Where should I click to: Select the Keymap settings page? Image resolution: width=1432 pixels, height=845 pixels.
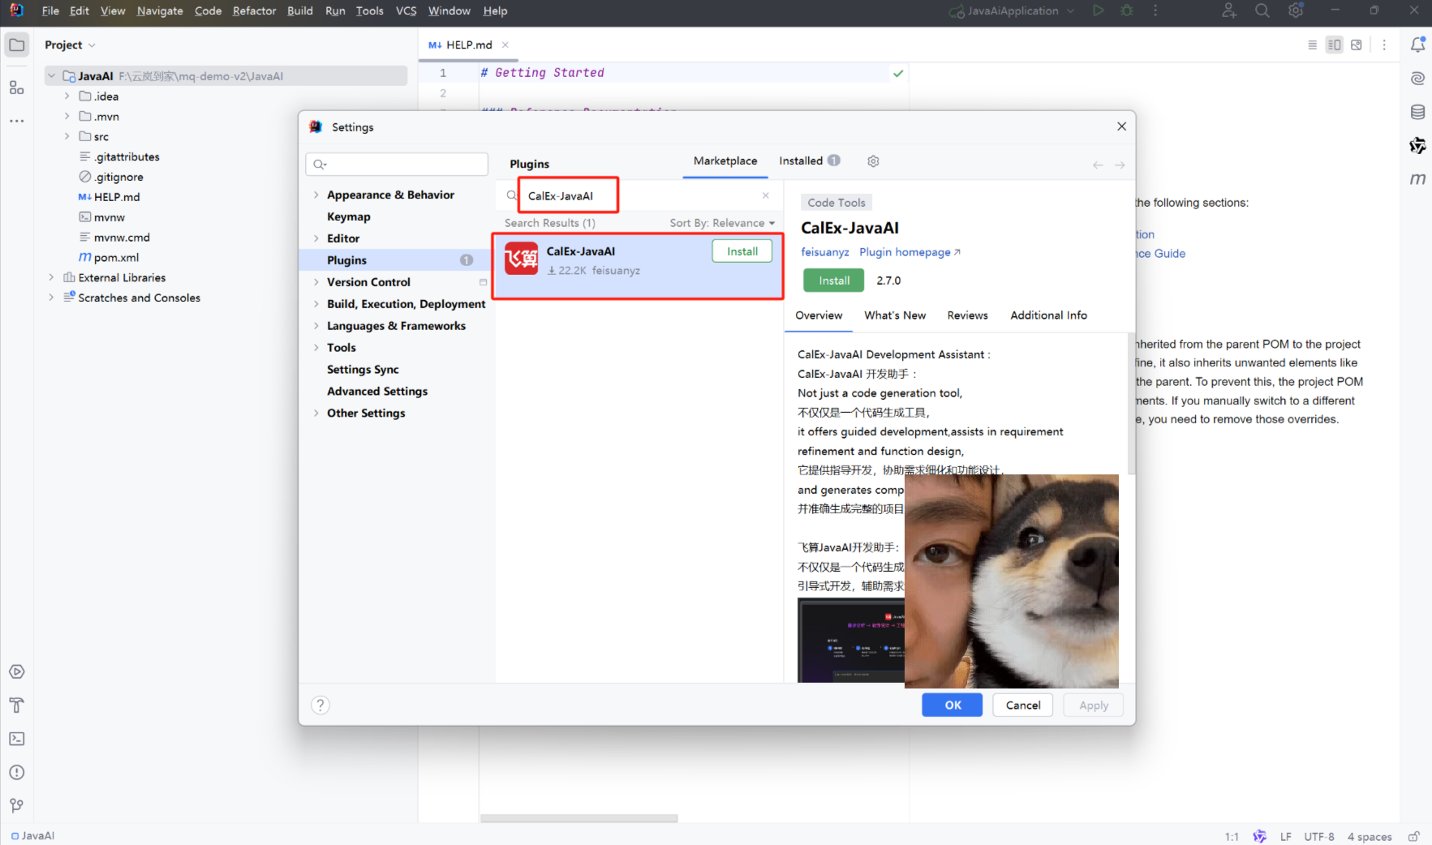pos(349,217)
